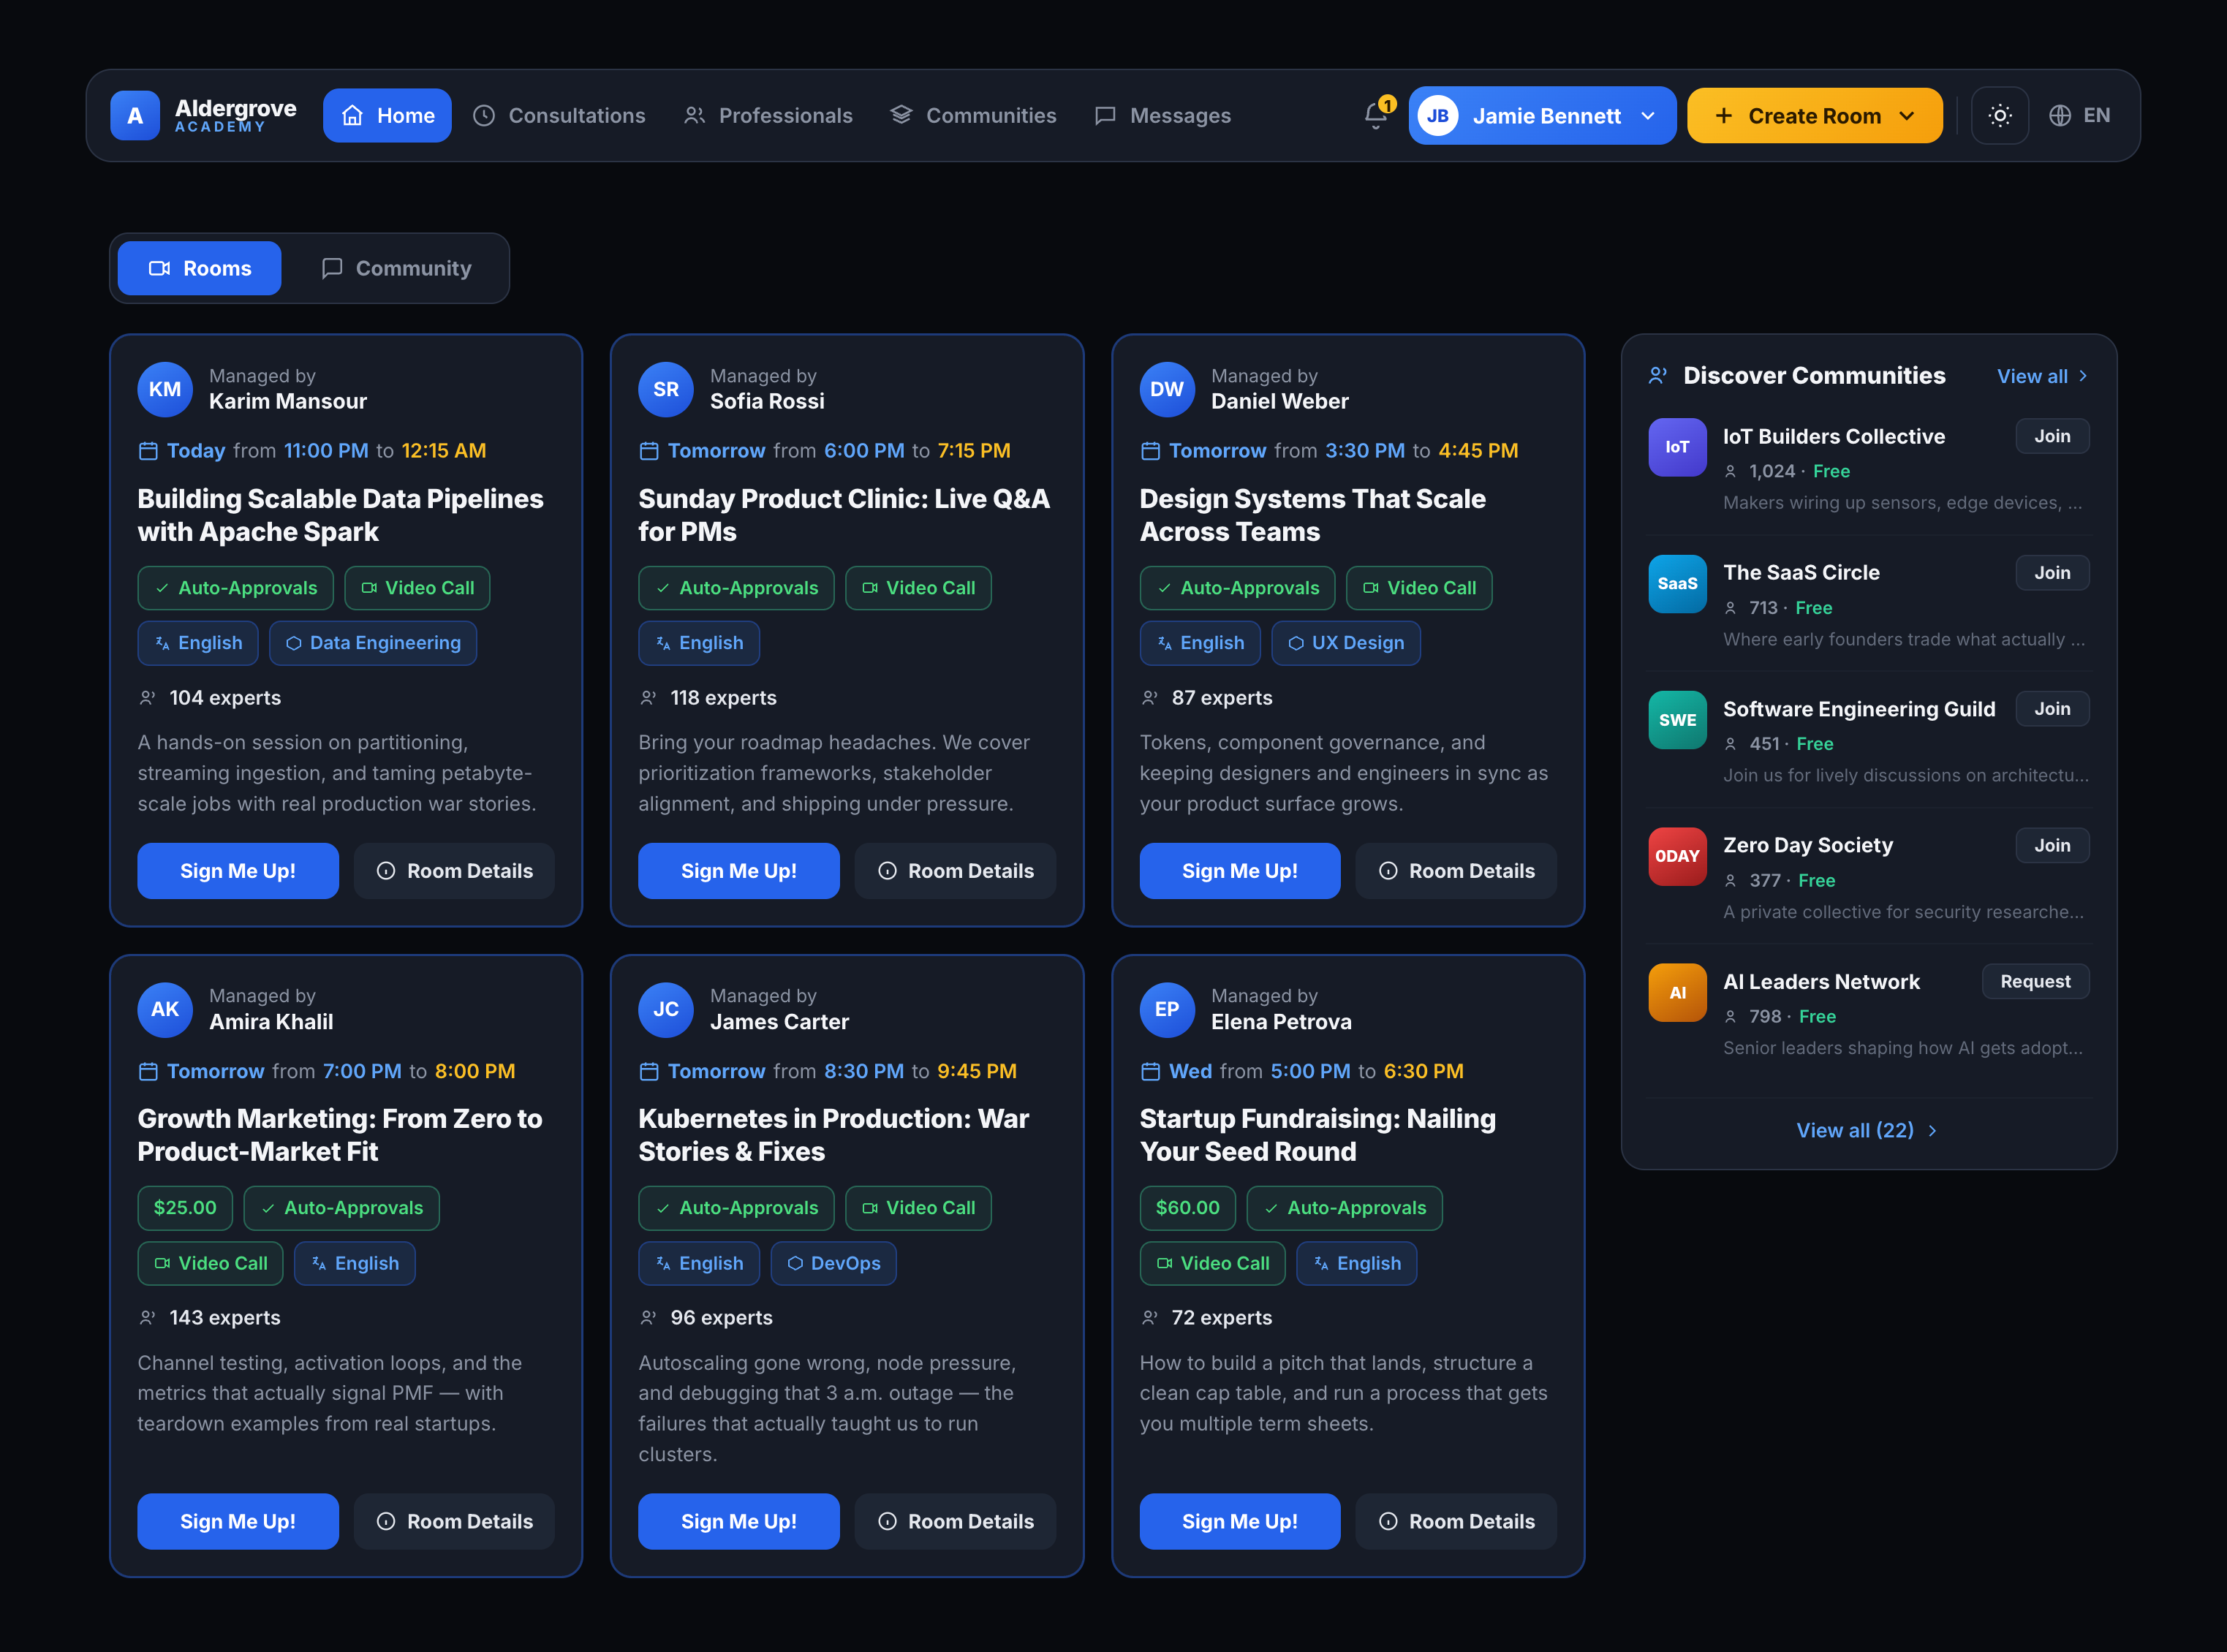Switch to the Rooms tab
The height and width of the screenshot is (1652, 2227).
tap(199, 268)
